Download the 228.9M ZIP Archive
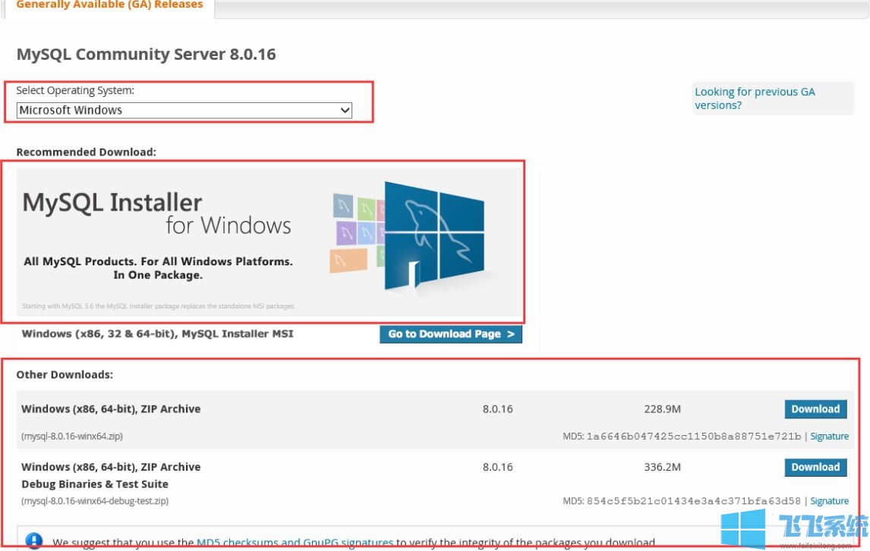Viewport: 870px width, 551px height. click(x=815, y=409)
